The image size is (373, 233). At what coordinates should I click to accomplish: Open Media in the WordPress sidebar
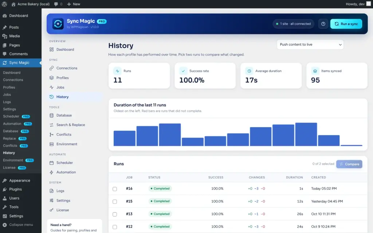pyautogui.click(x=21, y=36)
